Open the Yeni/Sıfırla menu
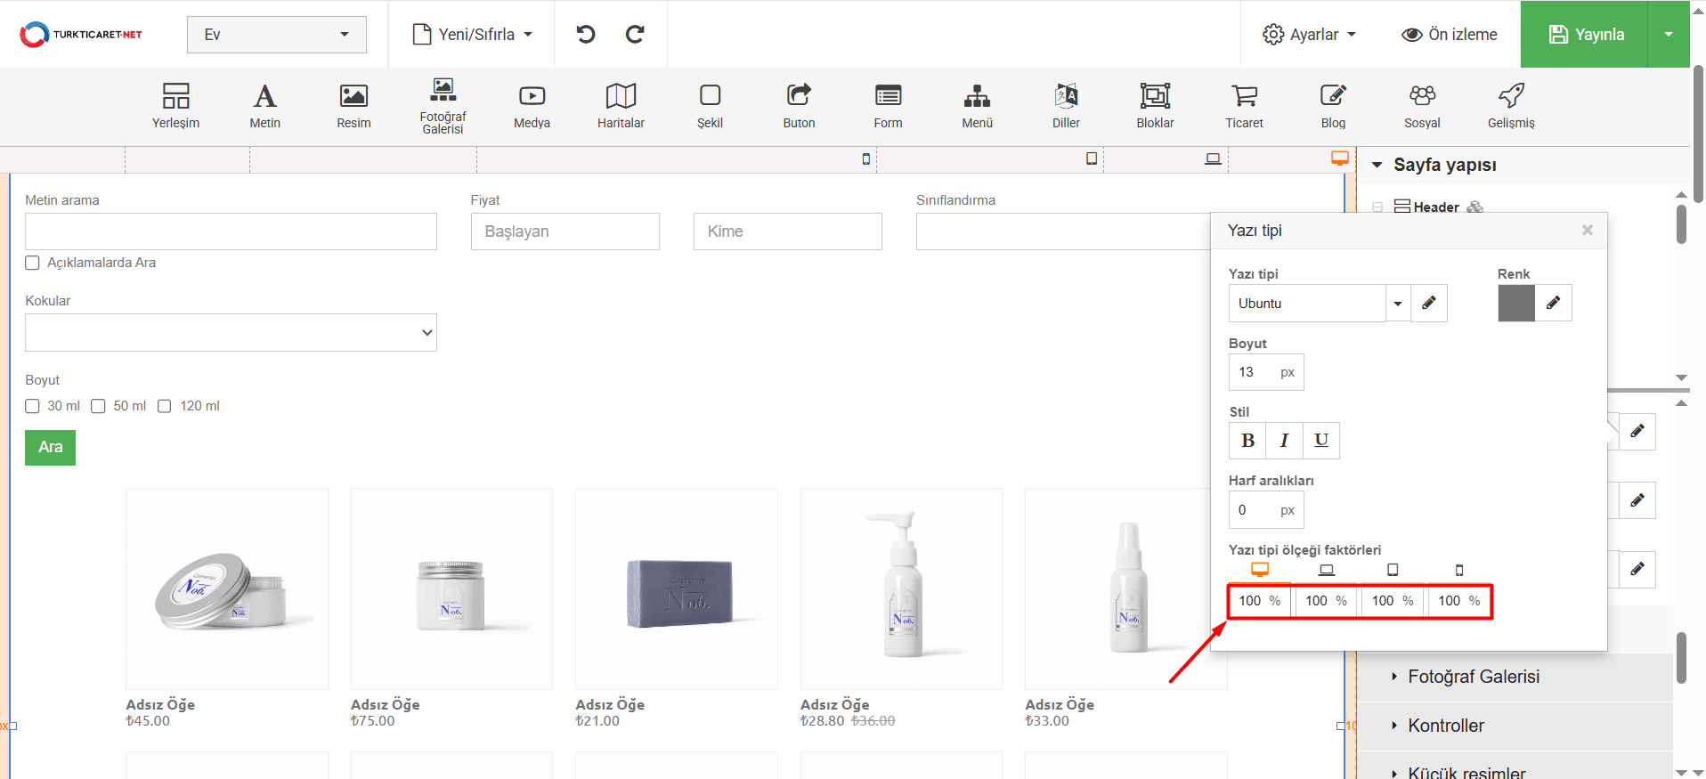This screenshot has width=1706, height=779. (x=472, y=35)
